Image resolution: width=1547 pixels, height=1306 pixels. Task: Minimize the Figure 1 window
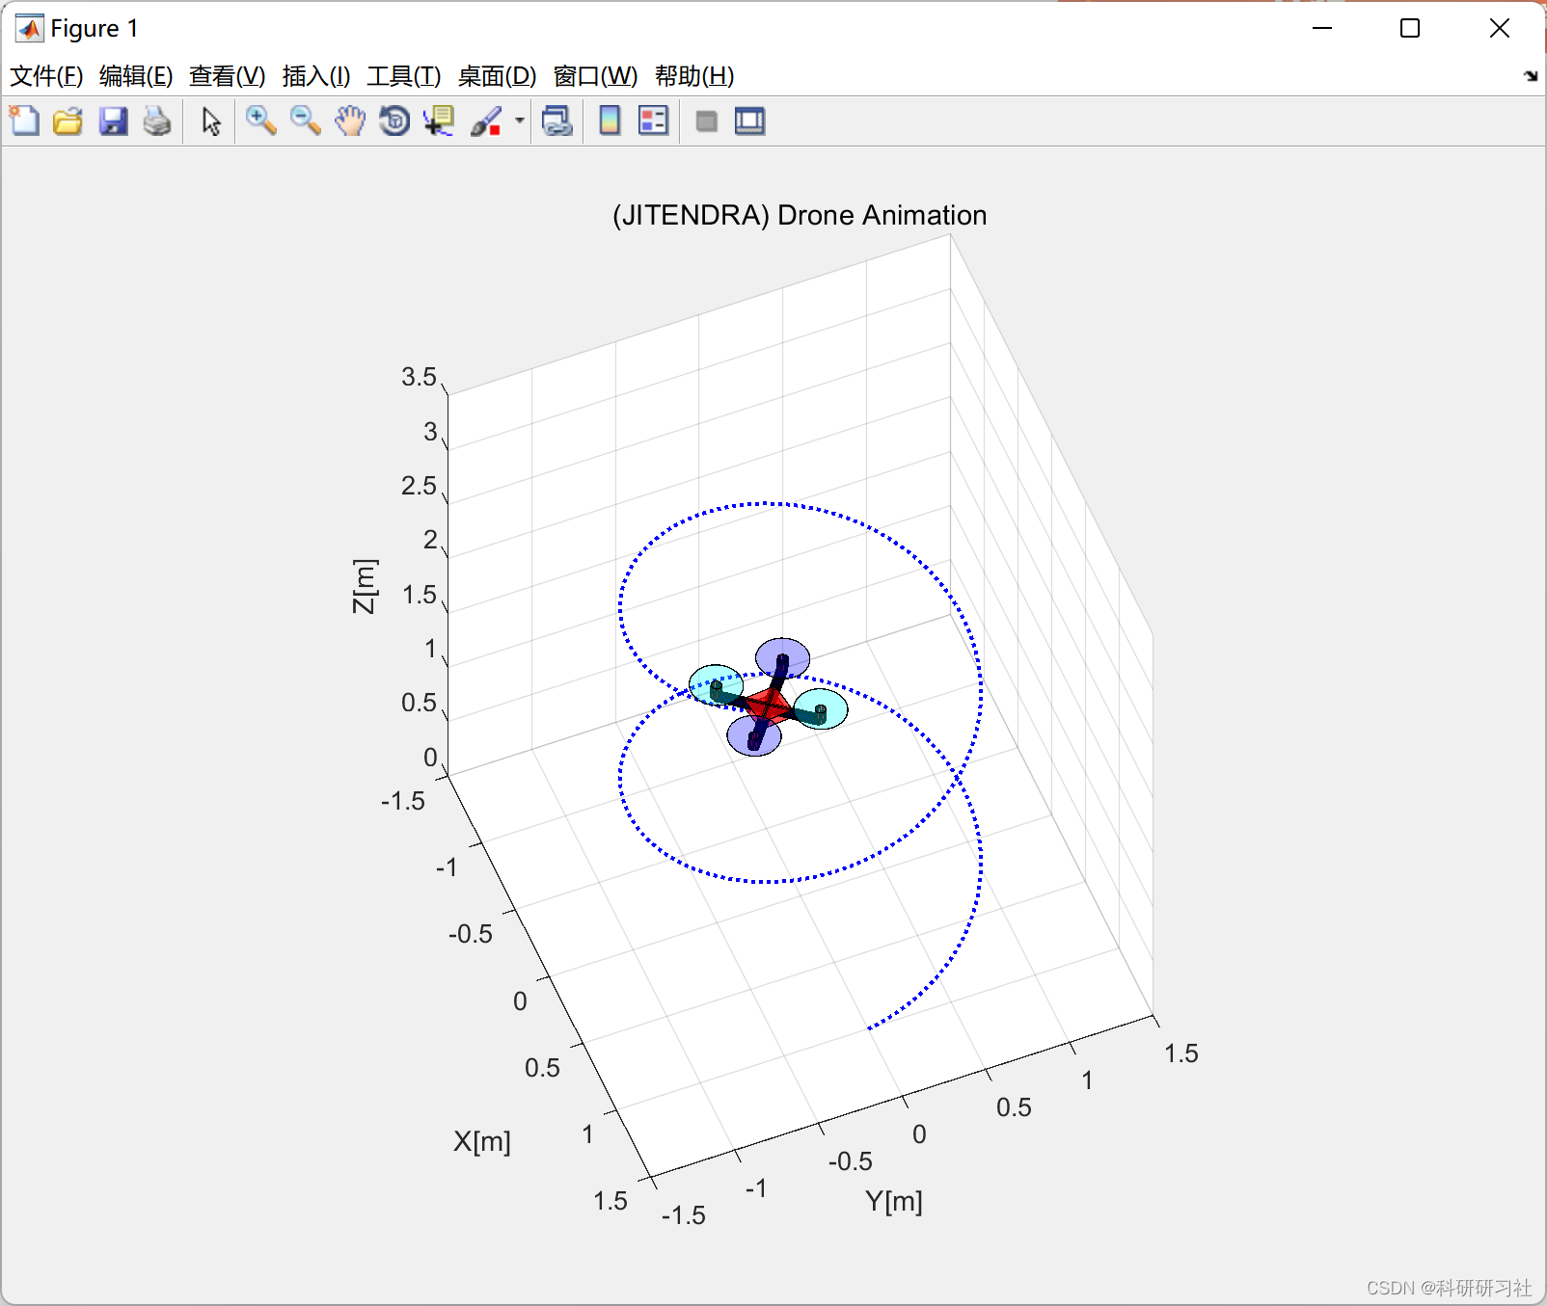point(1322,29)
